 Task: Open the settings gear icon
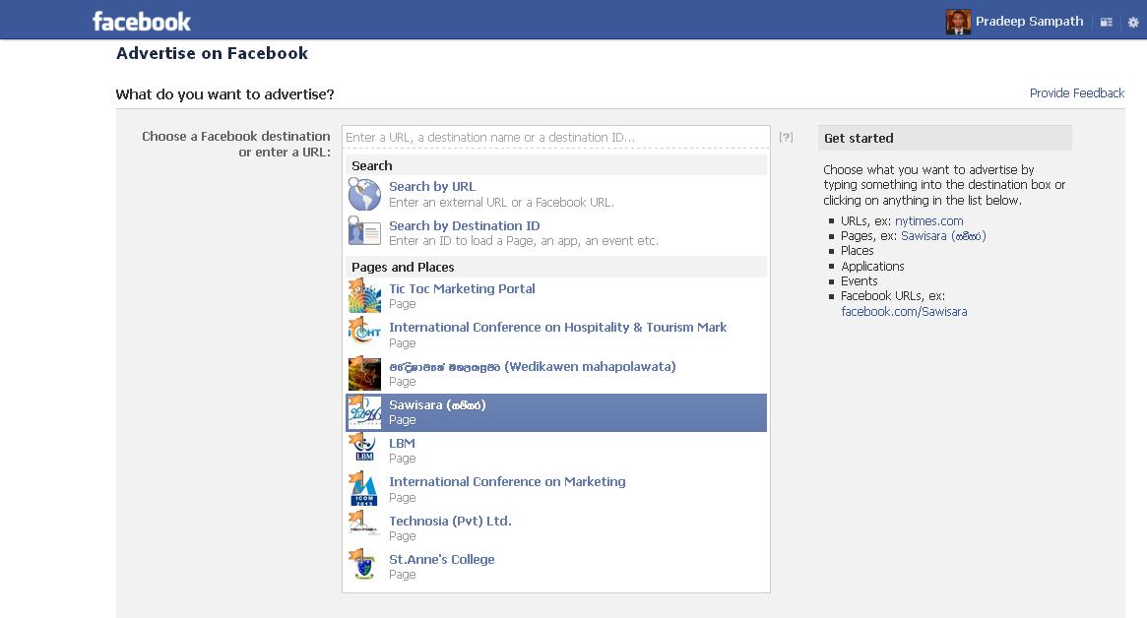click(x=1133, y=22)
